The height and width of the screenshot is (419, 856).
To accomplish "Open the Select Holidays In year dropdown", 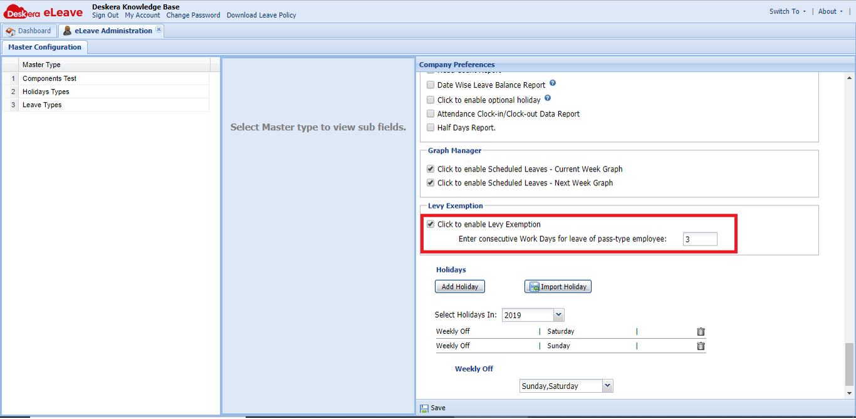I will [558, 314].
